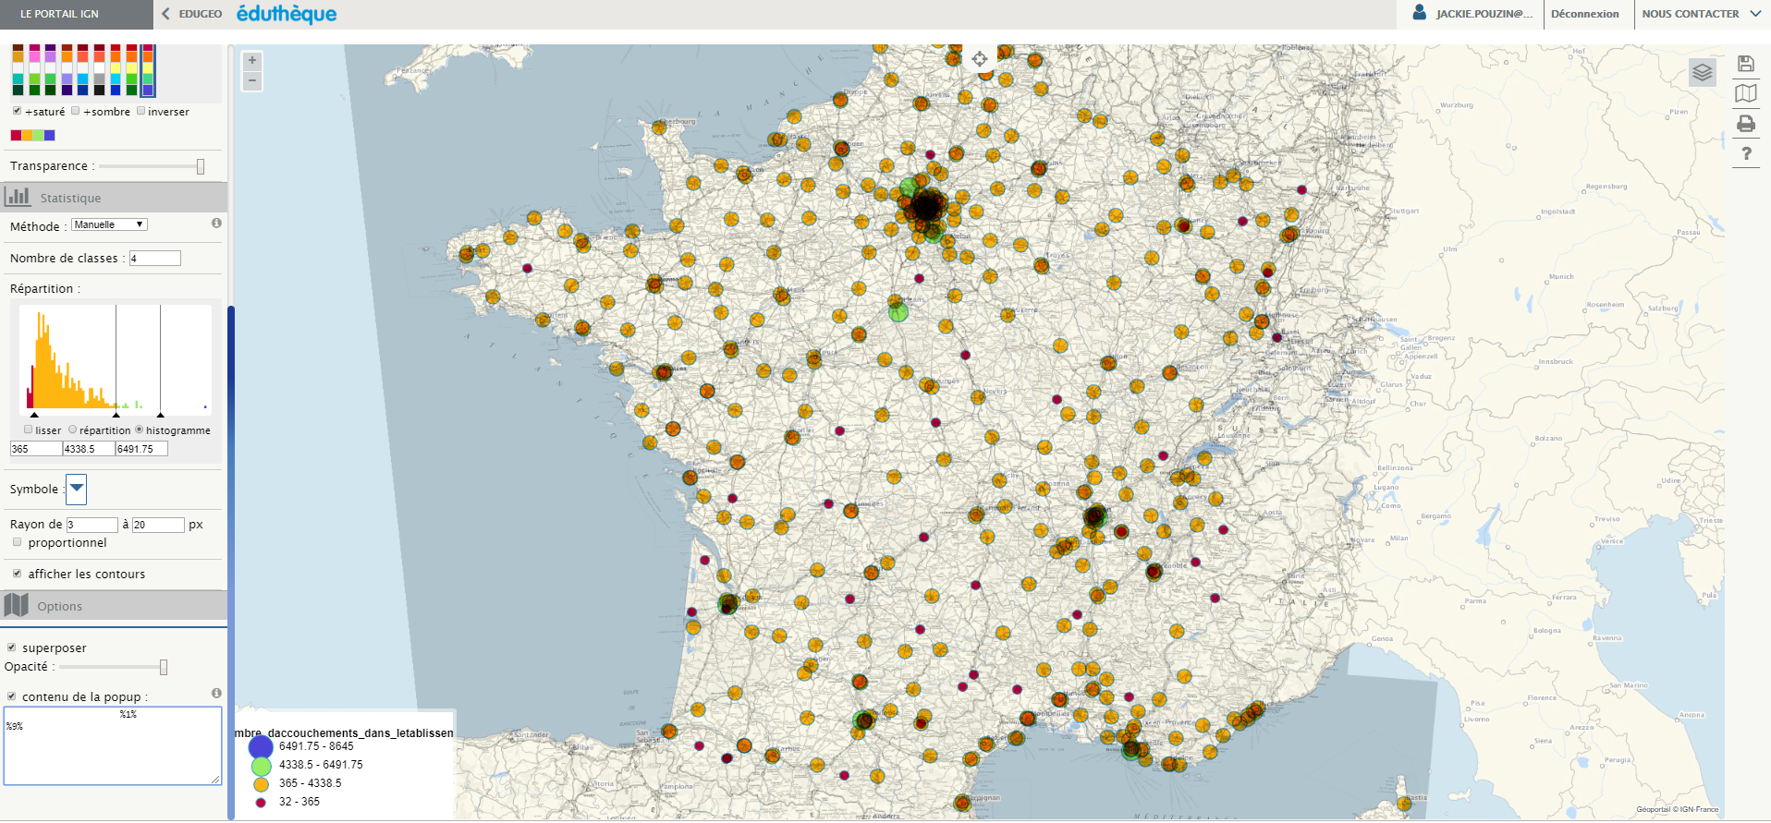Screen dimensions: 1771x823
Task: Click the left panel vertical scrollbar
Action: (x=231, y=562)
